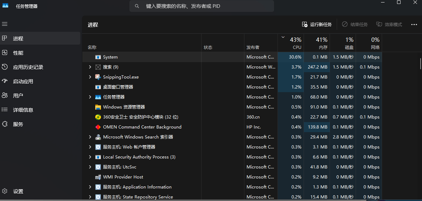Click the 任务管理器 process row icon
This screenshot has width=422, height=201.
coord(98,97)
